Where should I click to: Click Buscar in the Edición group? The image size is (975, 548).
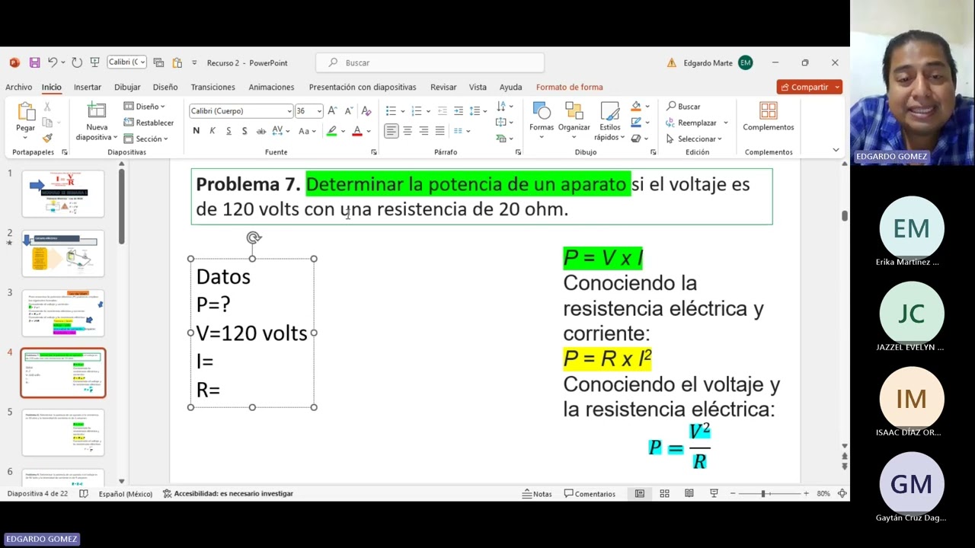pos(683,107)
